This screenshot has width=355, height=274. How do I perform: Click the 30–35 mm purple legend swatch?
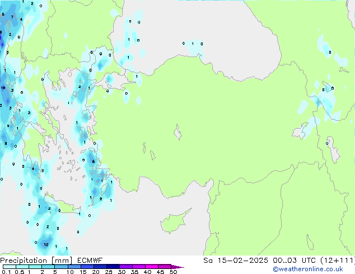point(126,267)
